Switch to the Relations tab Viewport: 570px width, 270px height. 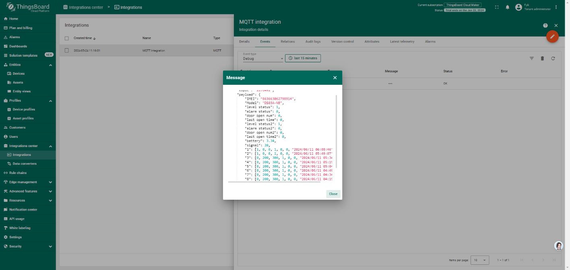coord(288,41)
